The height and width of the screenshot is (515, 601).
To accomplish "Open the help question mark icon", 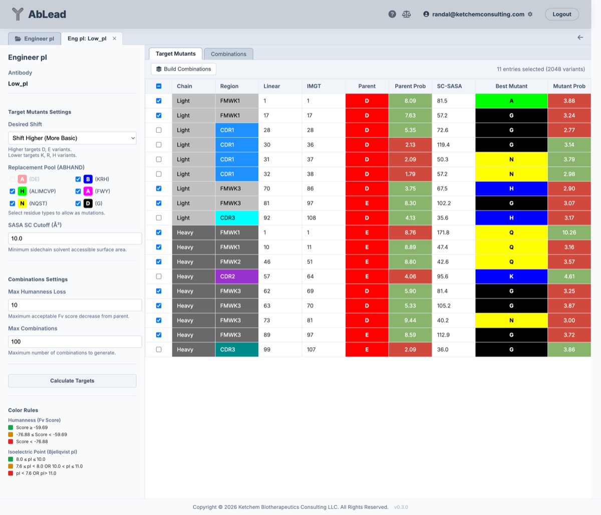I will tap(392, 14).
